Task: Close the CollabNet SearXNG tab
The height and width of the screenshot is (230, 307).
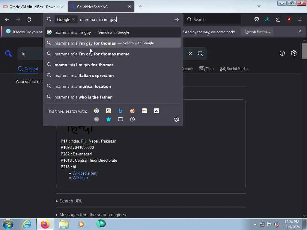Action: click(x=130, y=7)
